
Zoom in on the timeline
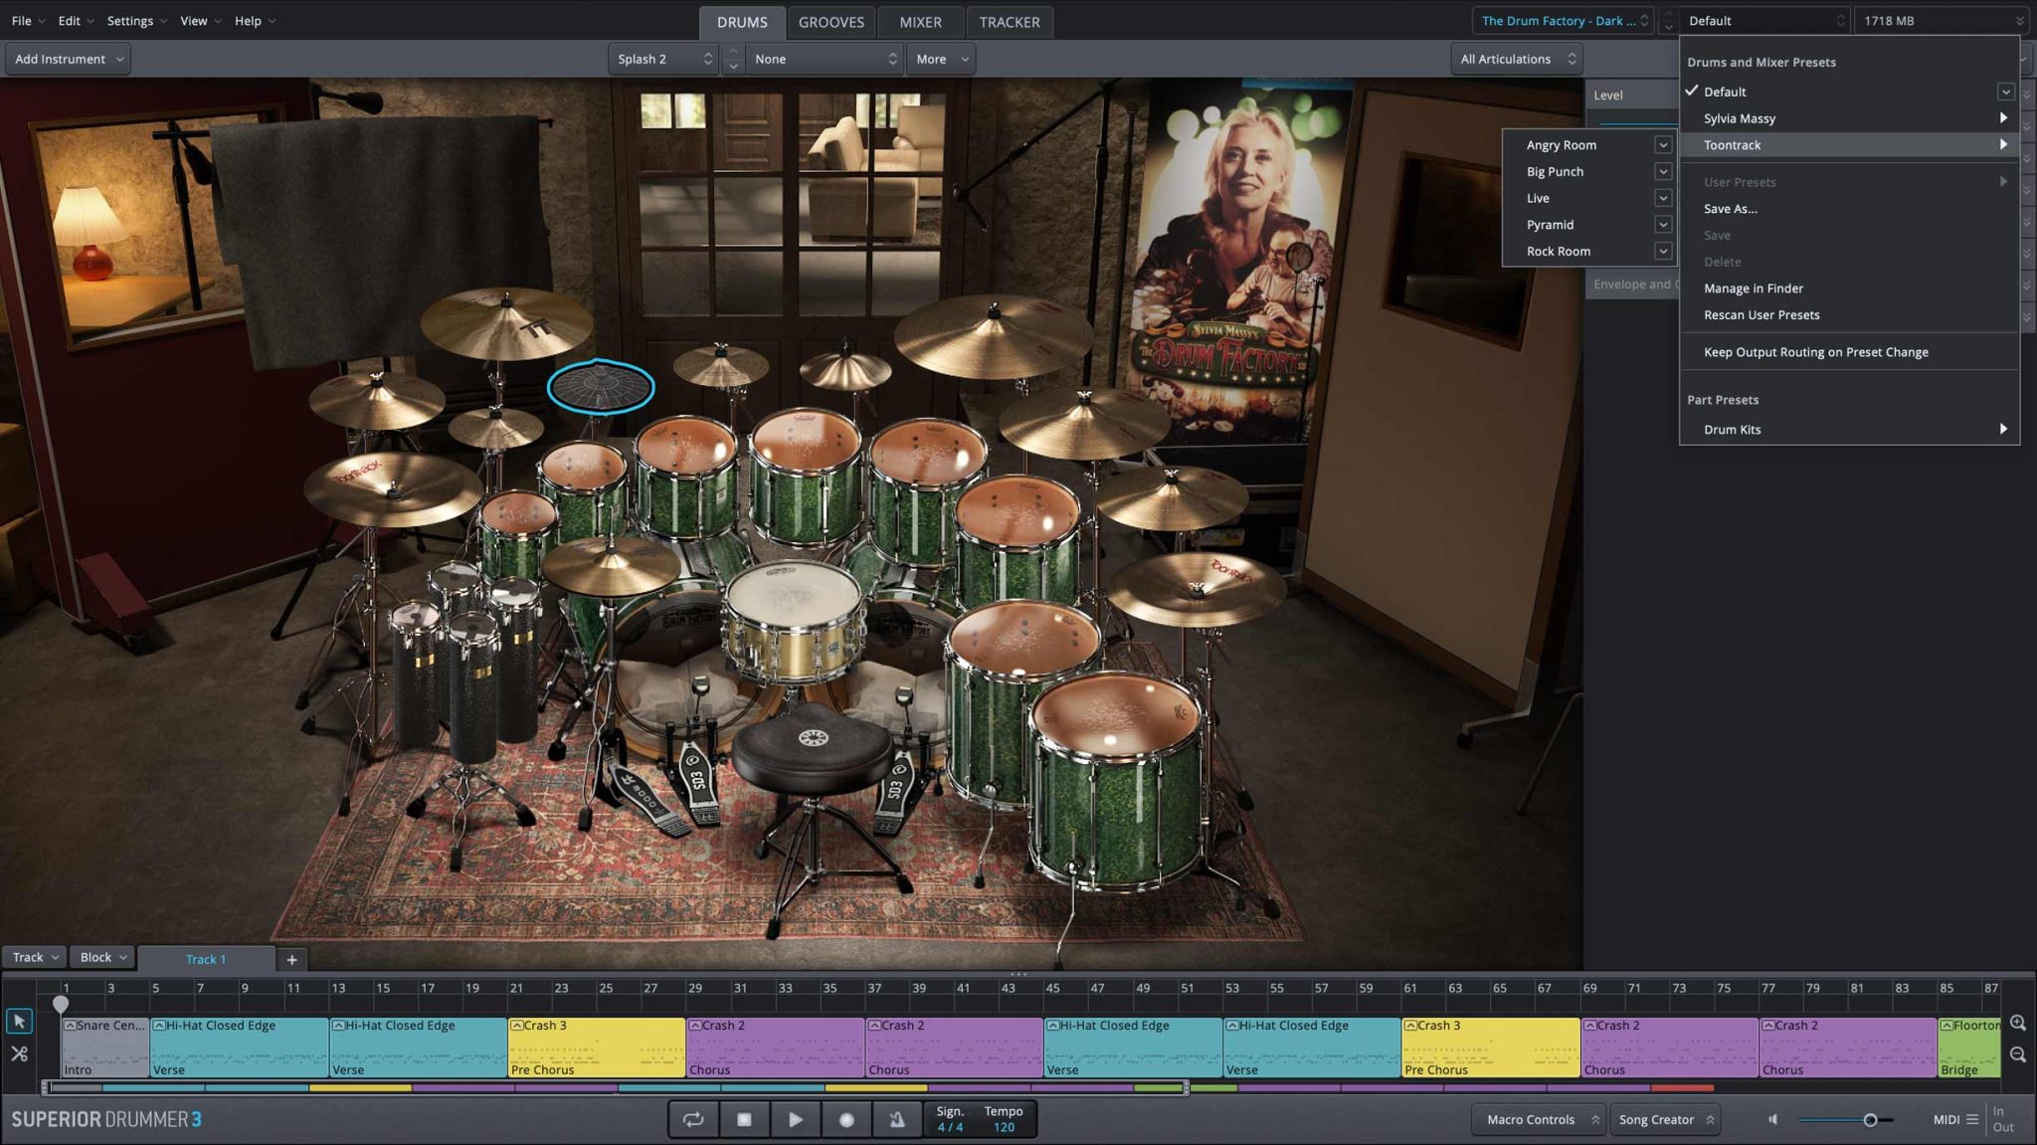[x=2018, y=1023]
